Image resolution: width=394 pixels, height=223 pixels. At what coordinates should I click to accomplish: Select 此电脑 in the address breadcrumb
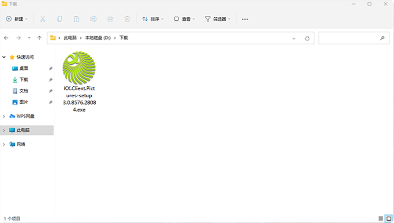(x=70, y=38)
